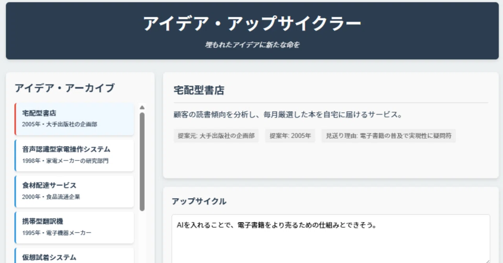Click the 提案元: 大手出版社の企画部 tag

[216, 136]
